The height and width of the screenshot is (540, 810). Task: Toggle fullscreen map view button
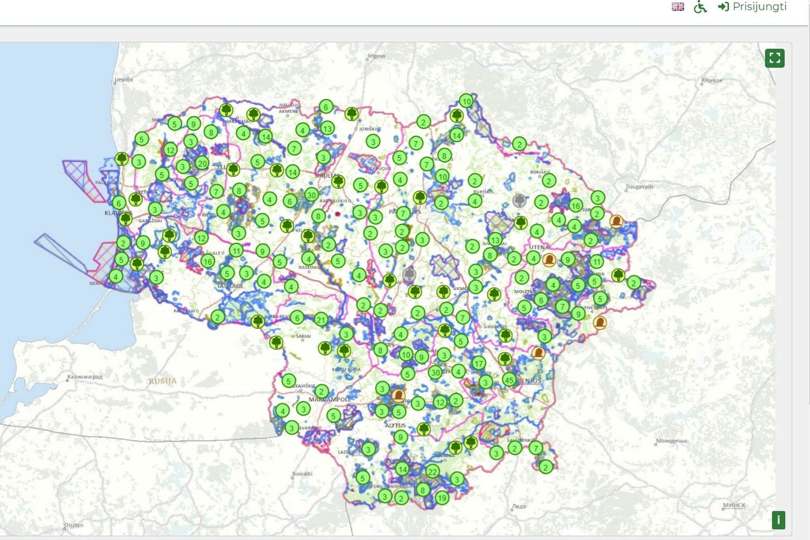pos(774,58)
